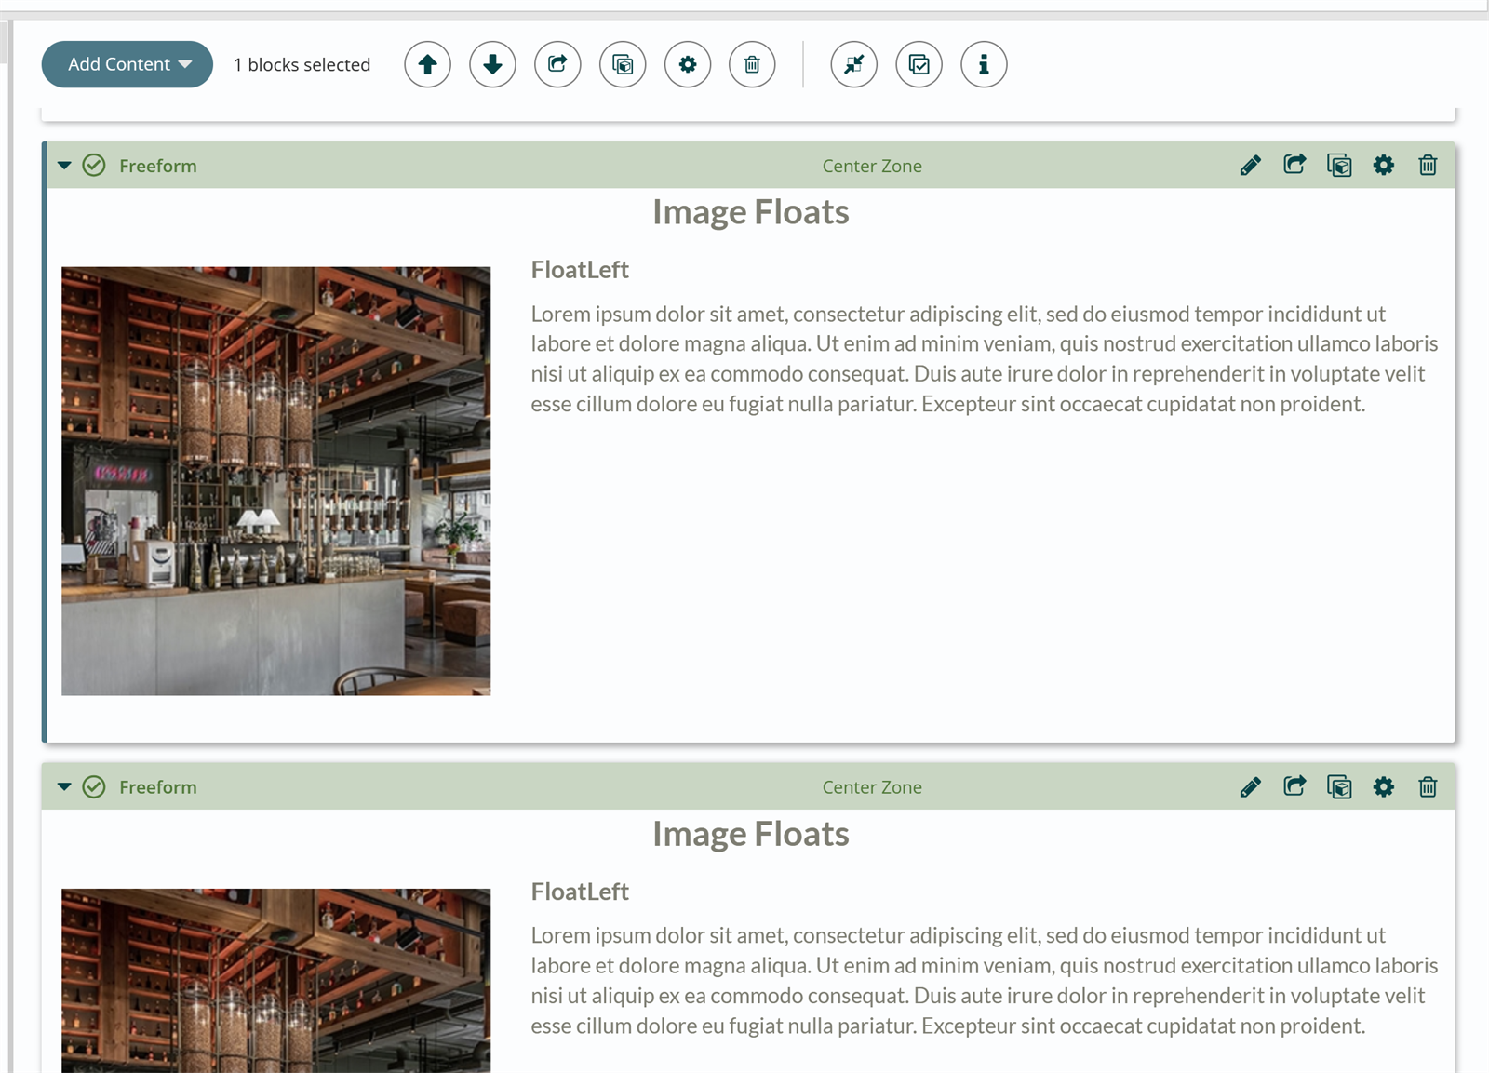The width and height of the screenshot is (1489, 1073).
Task: Click the '1 blocks selected' status text
Action: (x=302, y=64)
